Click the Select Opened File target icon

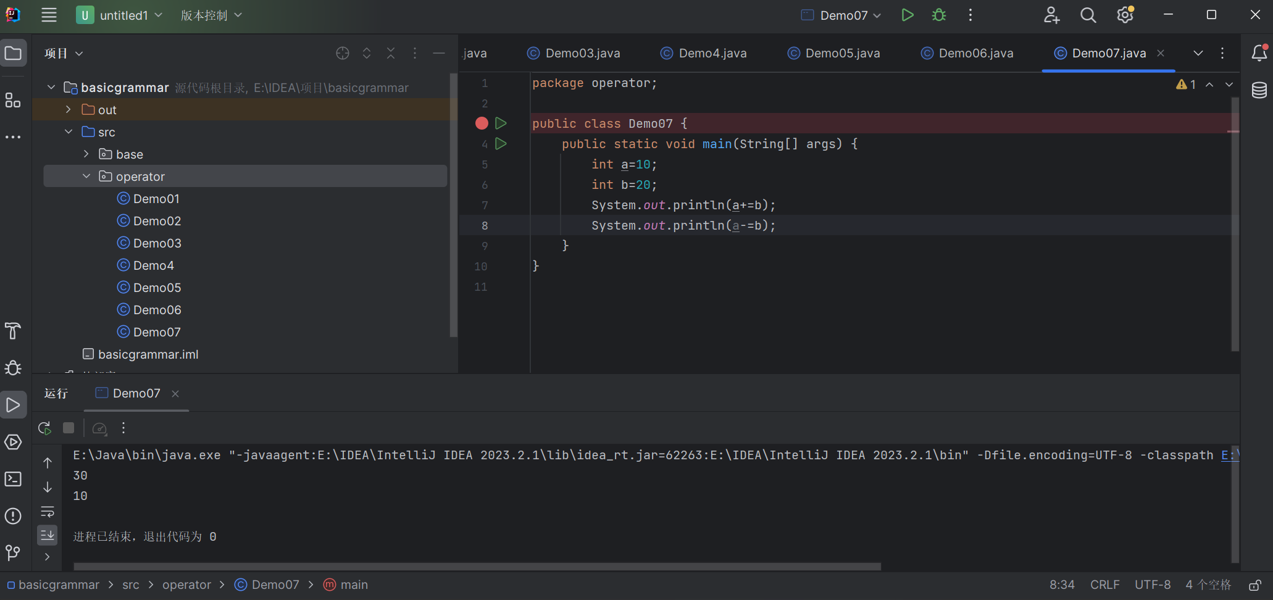pos(343,54)
